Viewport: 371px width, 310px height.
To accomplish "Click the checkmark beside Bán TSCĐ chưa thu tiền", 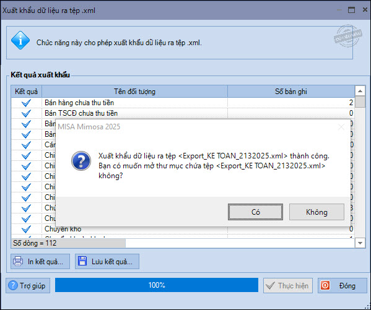I will coord(26,113).
